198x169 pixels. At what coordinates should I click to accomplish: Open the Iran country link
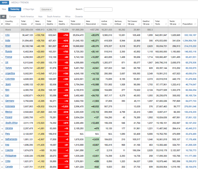coord(7,95)
